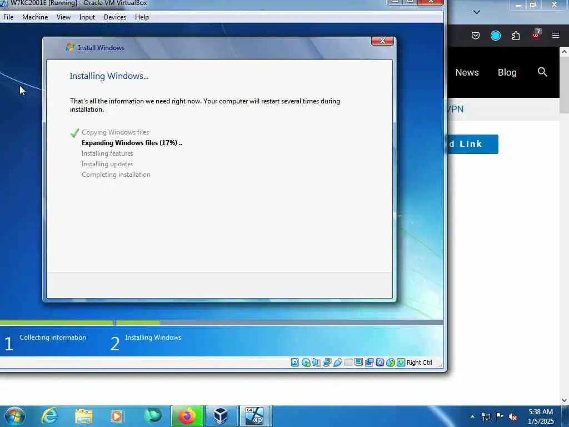Click the Install Windows title logo icon
Image resolution: width=569 pixels, height=427 pixels.
pyautogui.click(x=70, y=48)
